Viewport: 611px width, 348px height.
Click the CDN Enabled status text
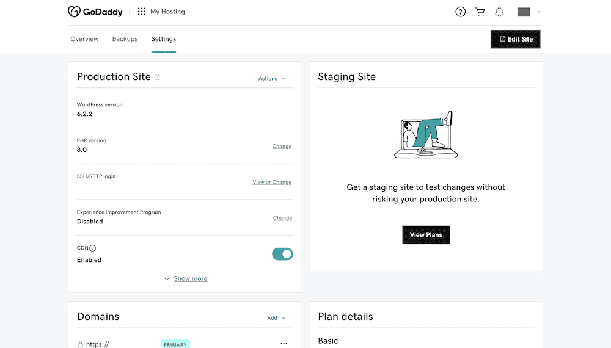(89, 260)
